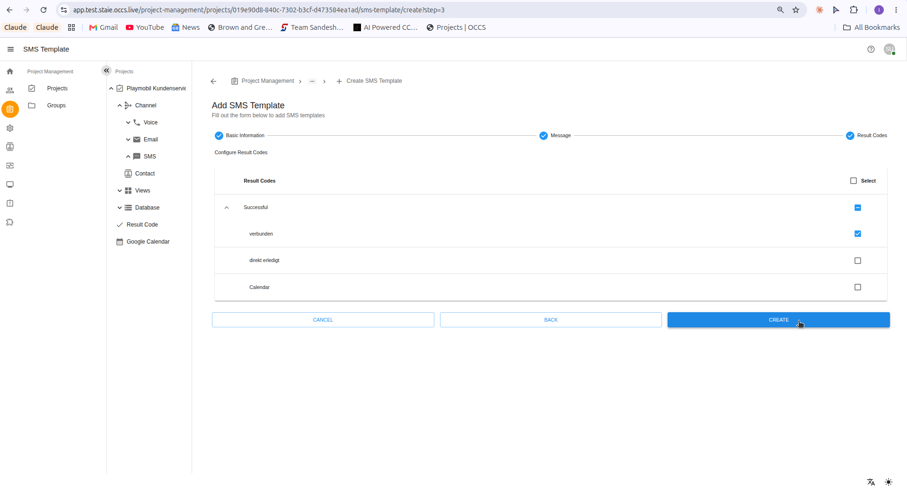The height and width of the screenshot is (491, 907).
Task: Select the highlighted Project Management rail icon
Action: [x=10, y=109]
